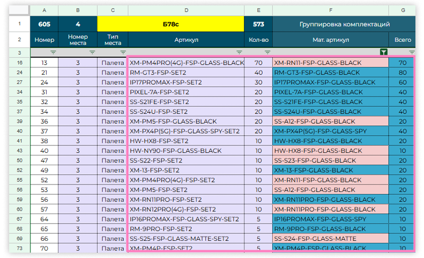
Task: Click the 573 header cell
Action: (258, 24)
